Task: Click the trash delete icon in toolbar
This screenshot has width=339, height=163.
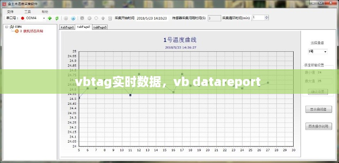Action: (110, 18)
